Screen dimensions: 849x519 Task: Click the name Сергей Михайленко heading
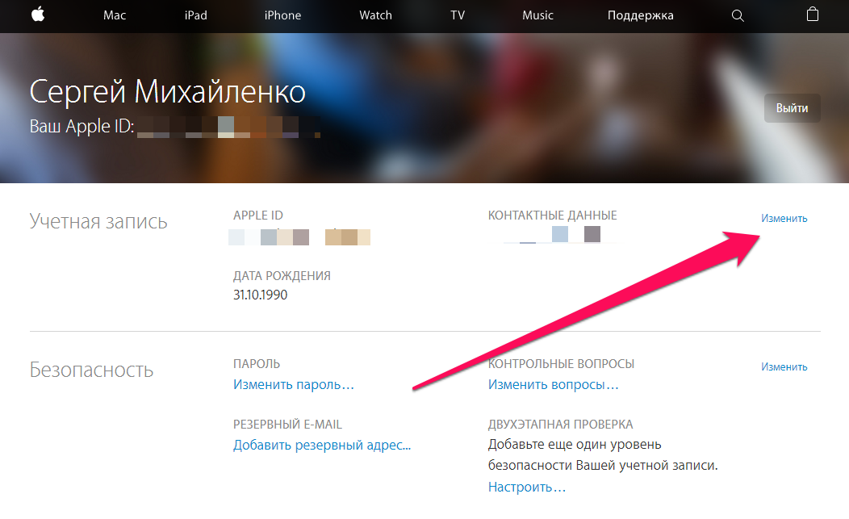click(167, 92)
